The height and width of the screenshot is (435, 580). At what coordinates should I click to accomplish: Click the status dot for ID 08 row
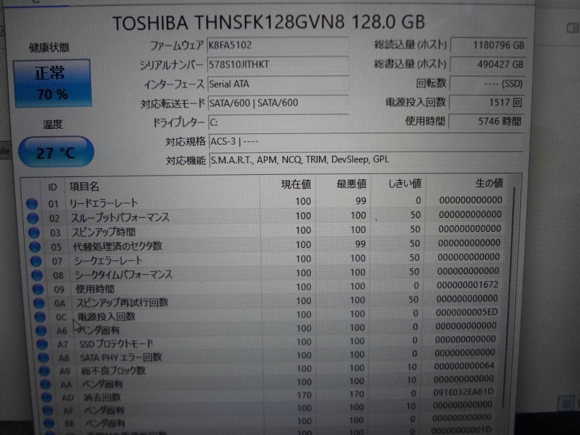point(37,275)
